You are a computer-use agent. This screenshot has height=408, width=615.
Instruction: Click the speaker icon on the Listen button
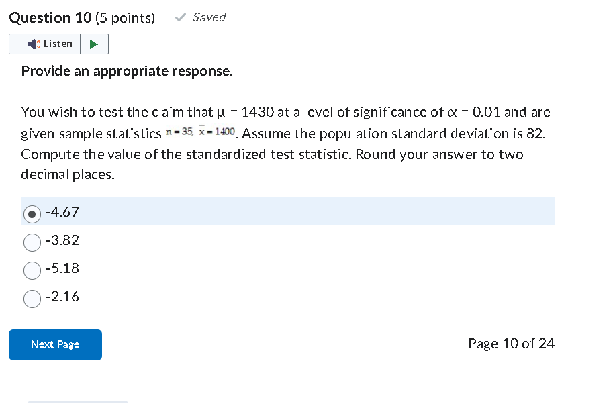(x=32, y=43)
